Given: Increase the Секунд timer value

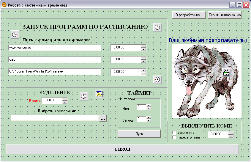Looking at the screenshot, I should tap(149, 117).
